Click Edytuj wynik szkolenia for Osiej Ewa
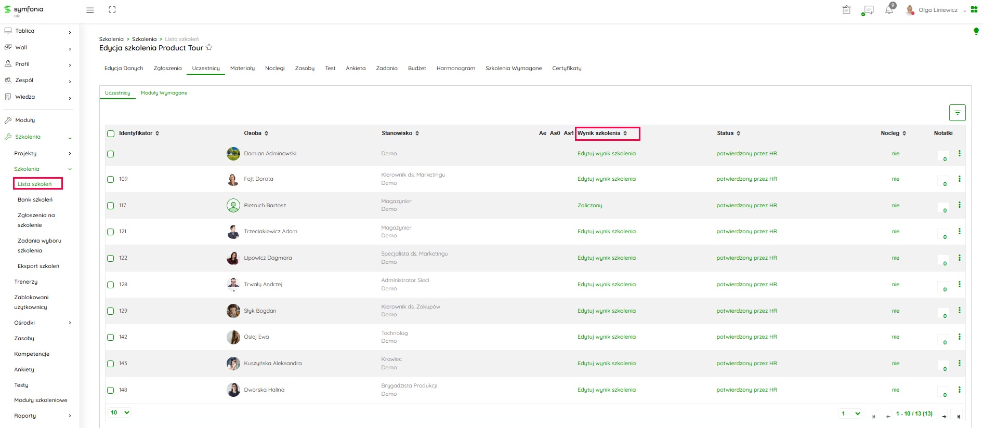 pos(606,337)
